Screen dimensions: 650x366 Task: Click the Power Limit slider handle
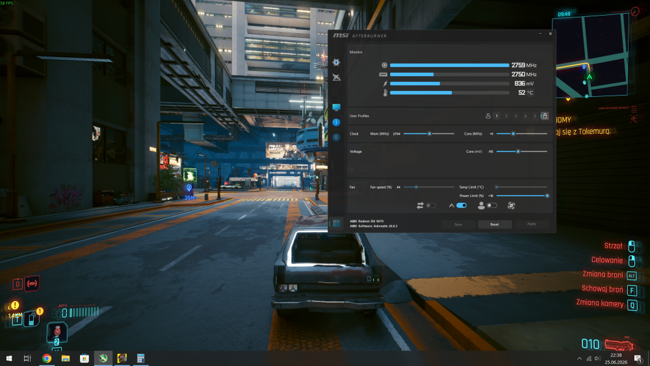tap(547, 196)
